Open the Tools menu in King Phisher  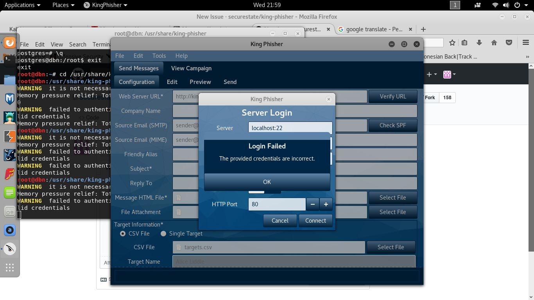pos(159,56)
